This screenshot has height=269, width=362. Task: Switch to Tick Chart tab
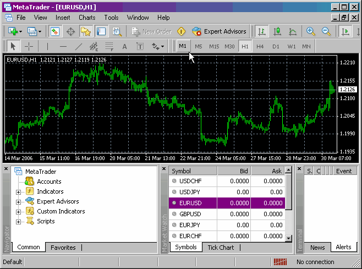tap(221, 248)
